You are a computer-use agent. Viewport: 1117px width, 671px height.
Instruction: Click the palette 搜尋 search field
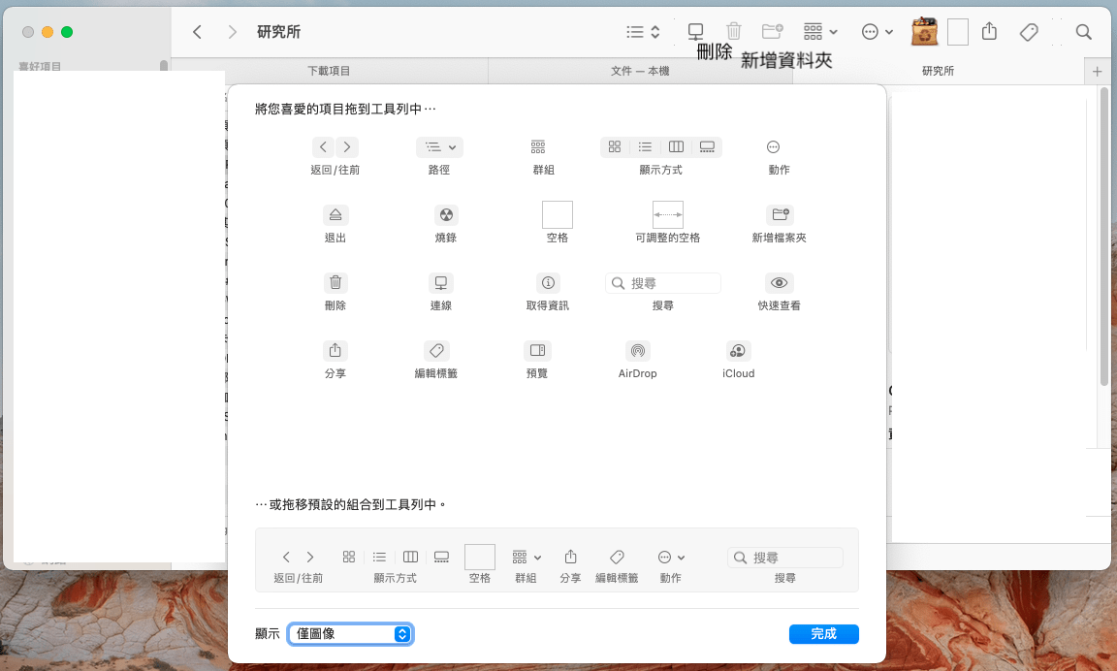pos(662,283)
